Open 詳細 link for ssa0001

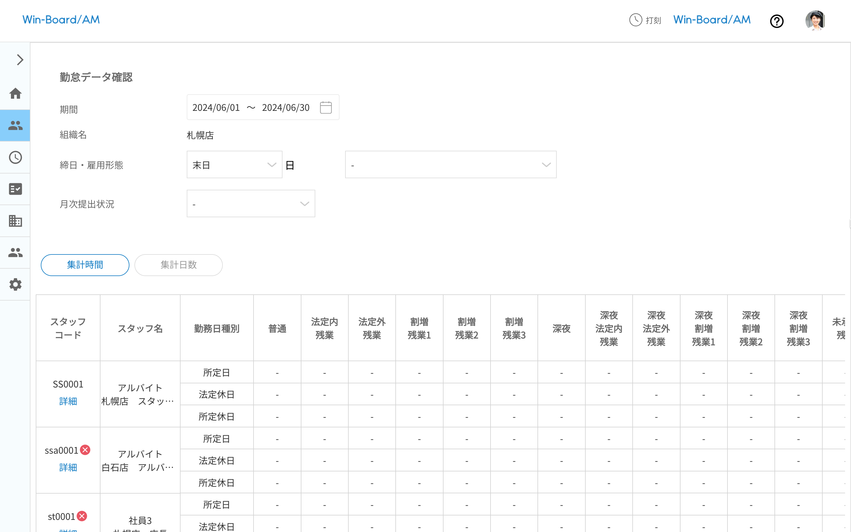pyautogui.click(x=68, y=467)
